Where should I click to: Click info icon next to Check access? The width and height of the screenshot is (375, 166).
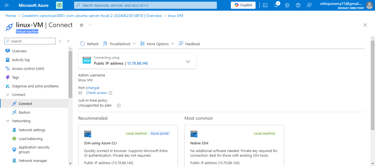(110, 93)
